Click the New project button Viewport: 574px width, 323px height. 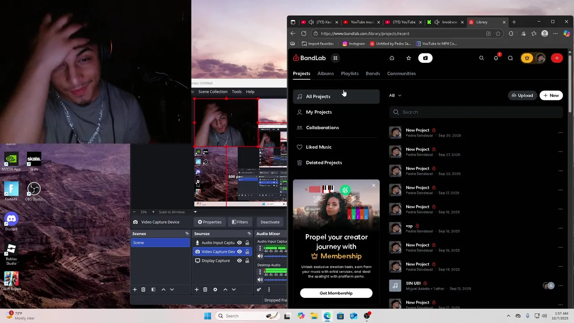click(x=551, y=95)
